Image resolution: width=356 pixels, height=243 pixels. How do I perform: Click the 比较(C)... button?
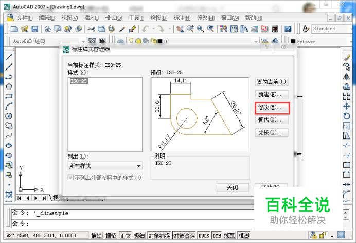pos(272,133)
